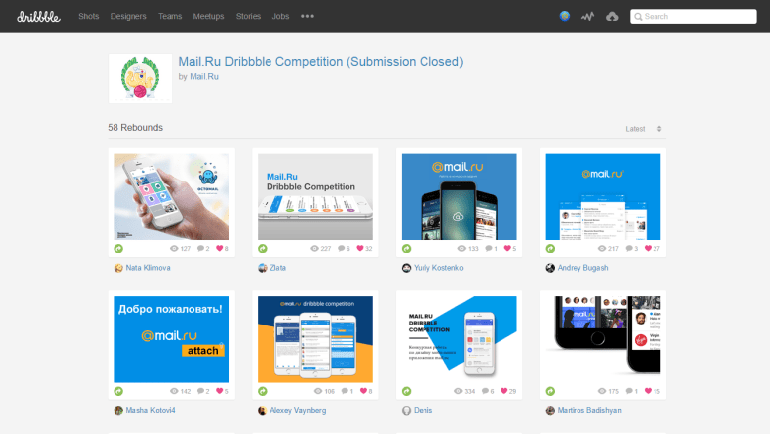Focus the Search field
The width and height of the screenshot is (770, 434).
coord(693,16)
